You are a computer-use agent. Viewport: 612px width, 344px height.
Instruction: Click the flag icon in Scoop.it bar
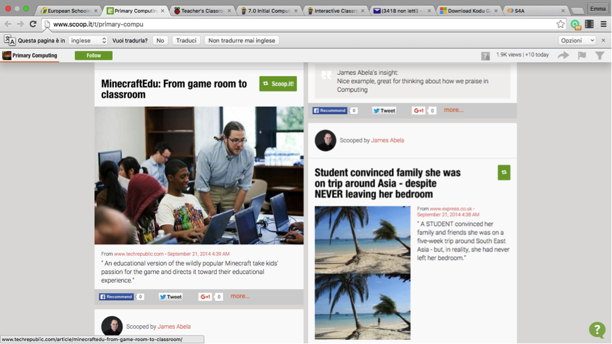click(582, 55)
